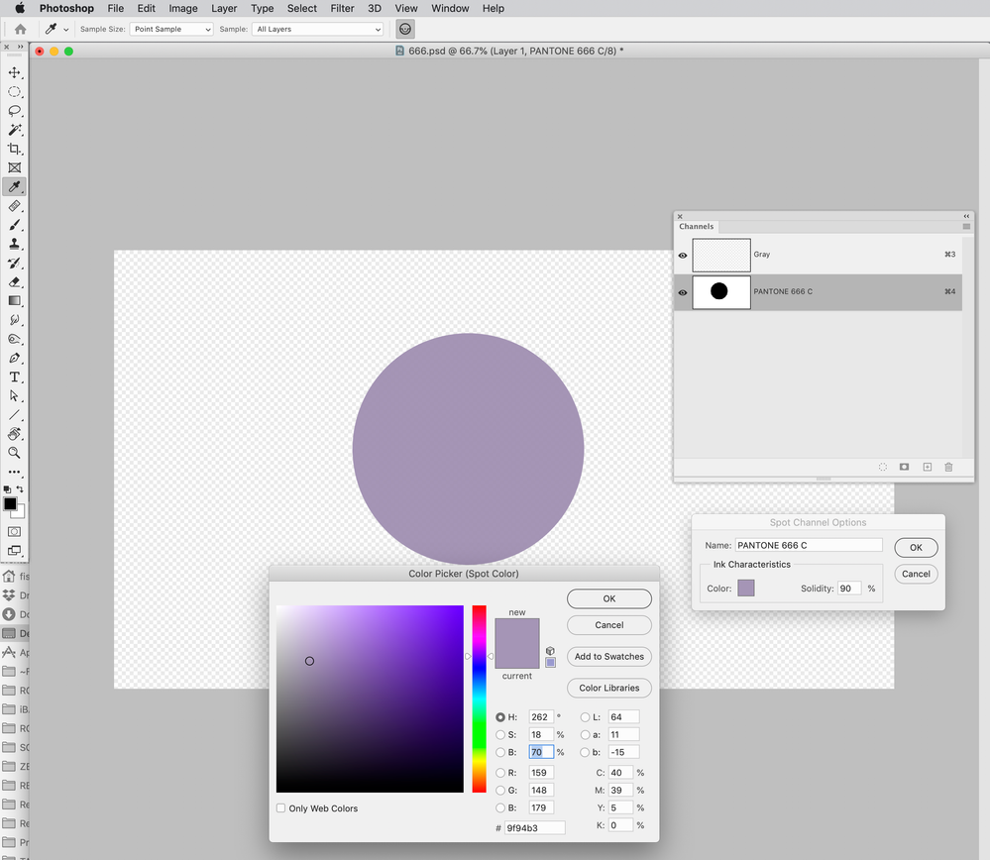Open eyedropper tool preset picker arrow
This screenshot has width=990, height=860.
(x=65, y=30)
